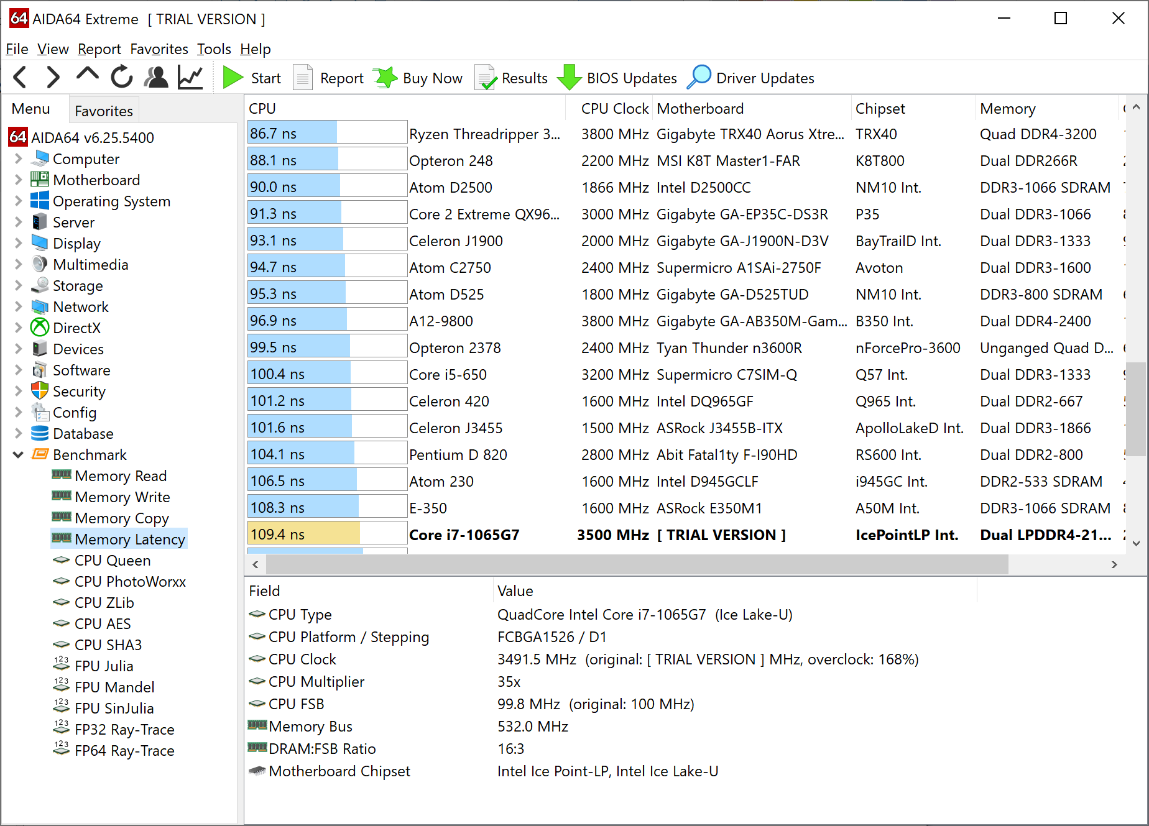Screen dimensions: 1149x826
Task: Click BIOS Updates in the toolbar
Action: click(617, 78)
